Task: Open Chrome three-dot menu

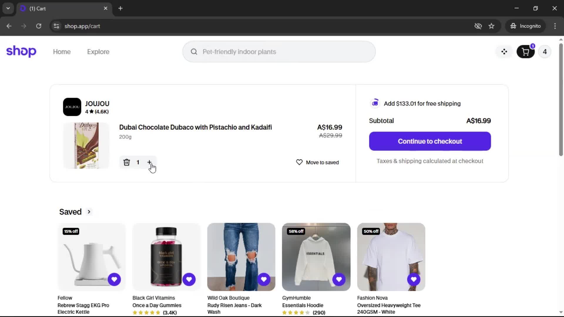Action: (x=555, y=26)
